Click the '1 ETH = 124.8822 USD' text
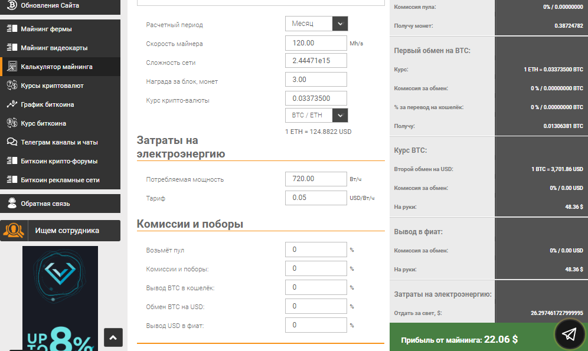 point(318,132)
